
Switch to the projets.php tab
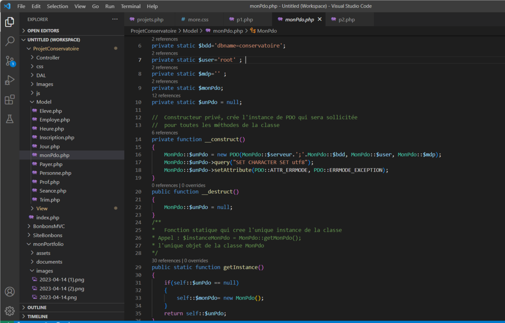tap(150, 20)
